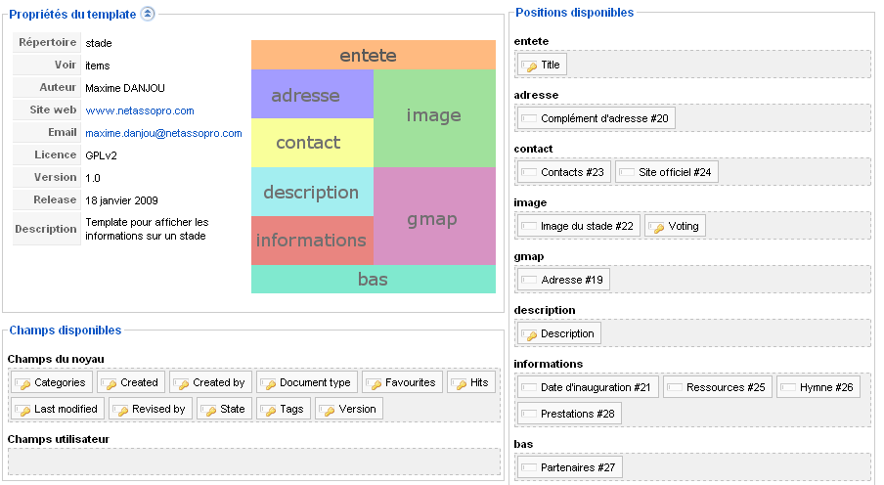The image size is (884, 485).
Task: Click the field icon on Hymne #26
Action: coord(788,387)
